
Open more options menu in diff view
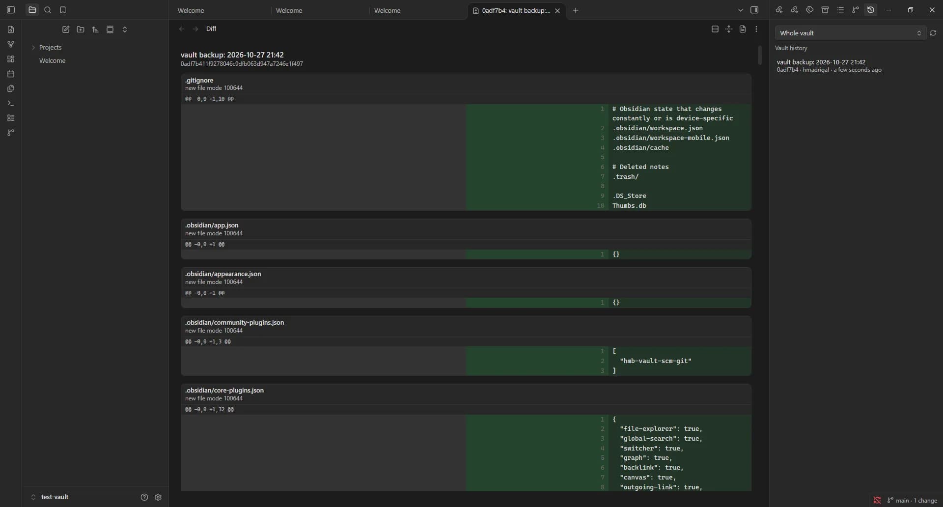pos(756,29)
